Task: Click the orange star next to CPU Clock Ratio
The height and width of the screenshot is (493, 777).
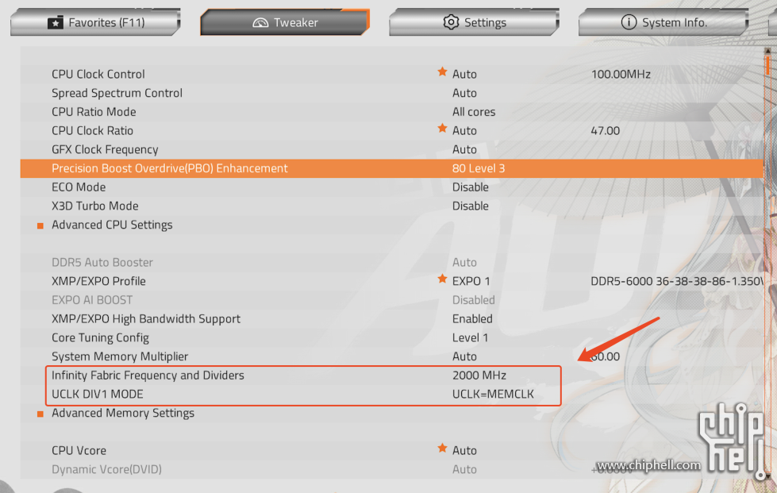Action: (442, 129)
